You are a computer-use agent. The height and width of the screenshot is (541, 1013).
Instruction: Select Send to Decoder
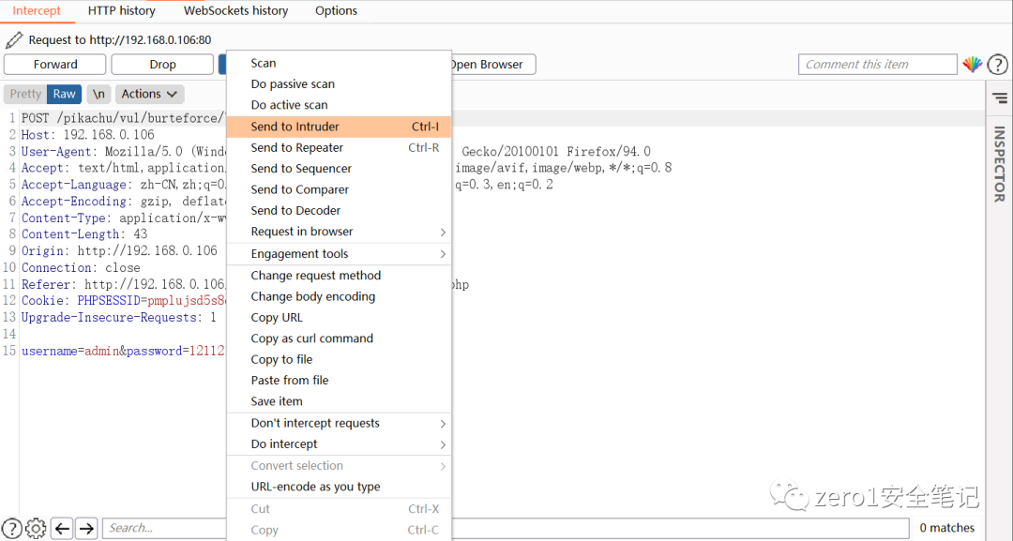point(339,210)
